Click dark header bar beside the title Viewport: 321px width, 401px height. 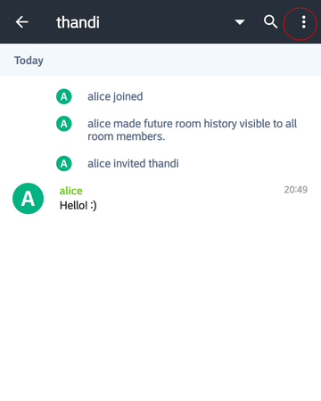tap(167, 22)
